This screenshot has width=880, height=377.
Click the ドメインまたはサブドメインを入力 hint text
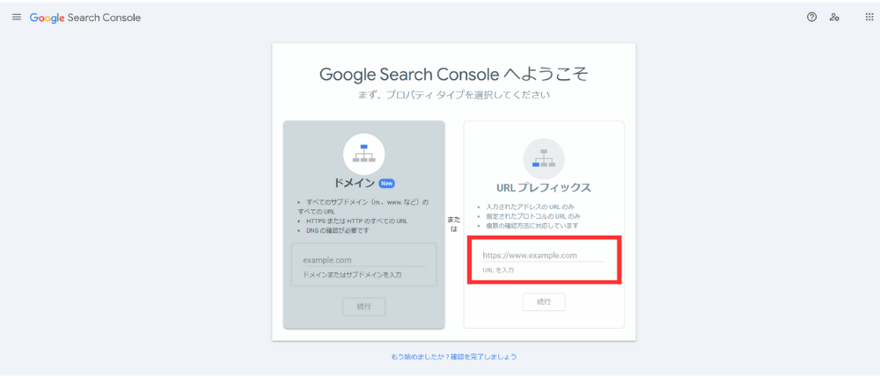tap(352, 275)
